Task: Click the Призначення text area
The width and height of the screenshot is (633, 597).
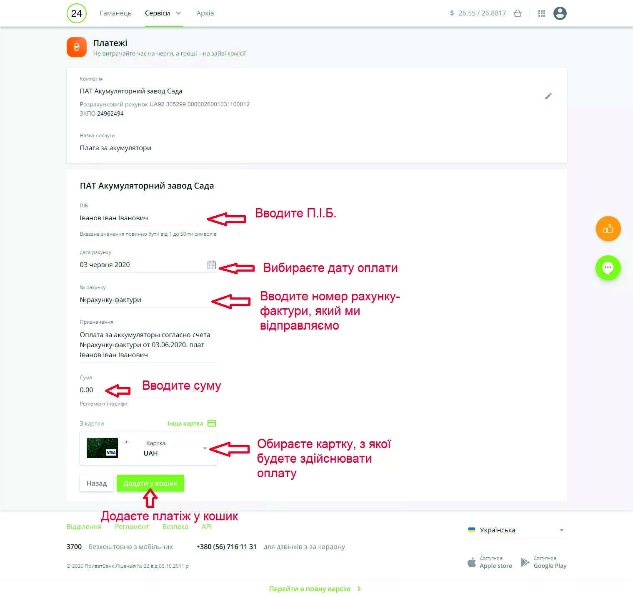Action: 148,345
